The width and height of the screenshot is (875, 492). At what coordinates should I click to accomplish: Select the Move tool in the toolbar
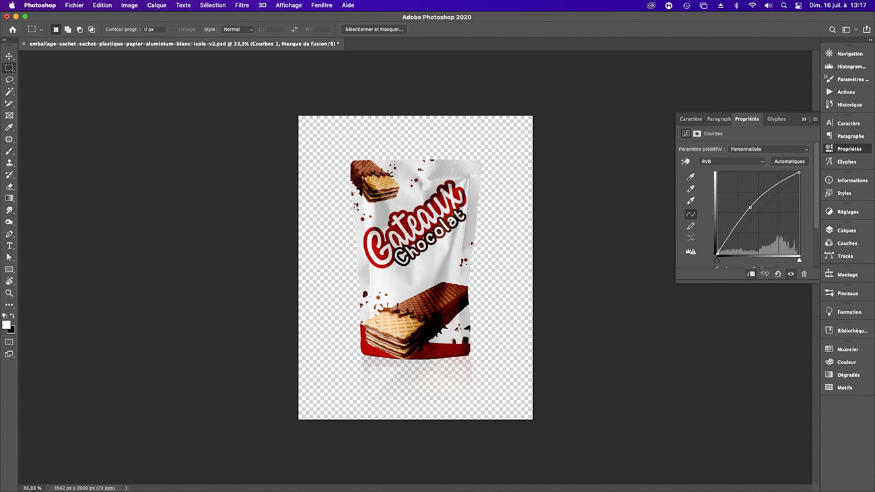click(x=9, y=57)
